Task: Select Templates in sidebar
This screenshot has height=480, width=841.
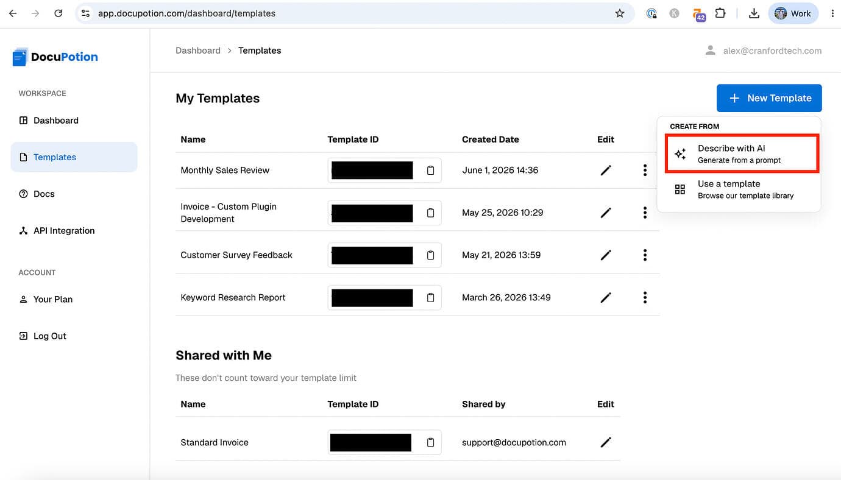Action: click(74, 157)
